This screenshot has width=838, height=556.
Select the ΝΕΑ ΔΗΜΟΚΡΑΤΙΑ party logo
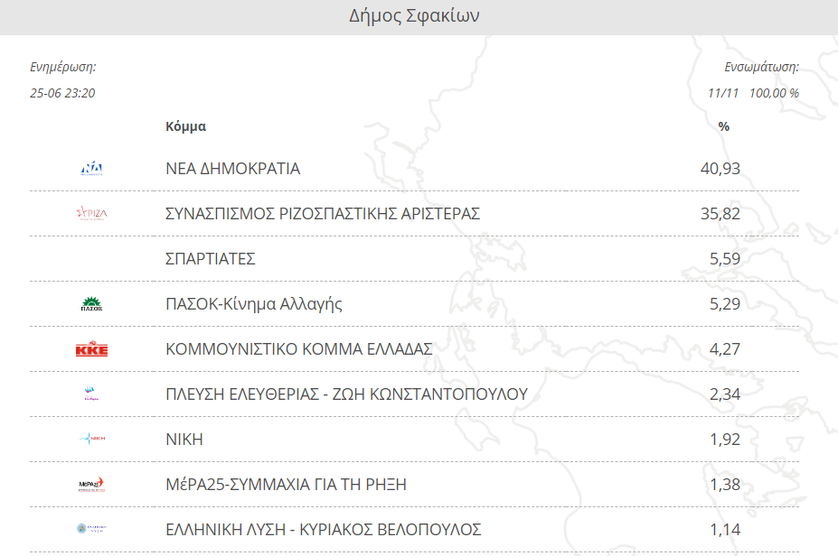(x=91, y=168)
